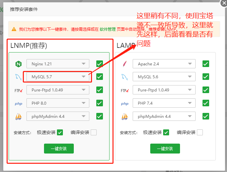Click the MySQL dolphin icon in LNMP
This screenshot has height=172, width=227.
point(19,77)
